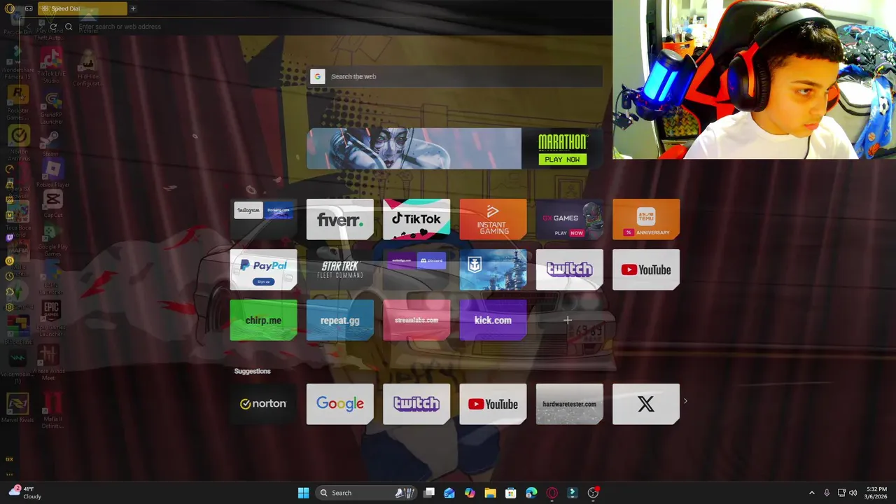Open Settings gear icon in sidebar

coord(9,307)
